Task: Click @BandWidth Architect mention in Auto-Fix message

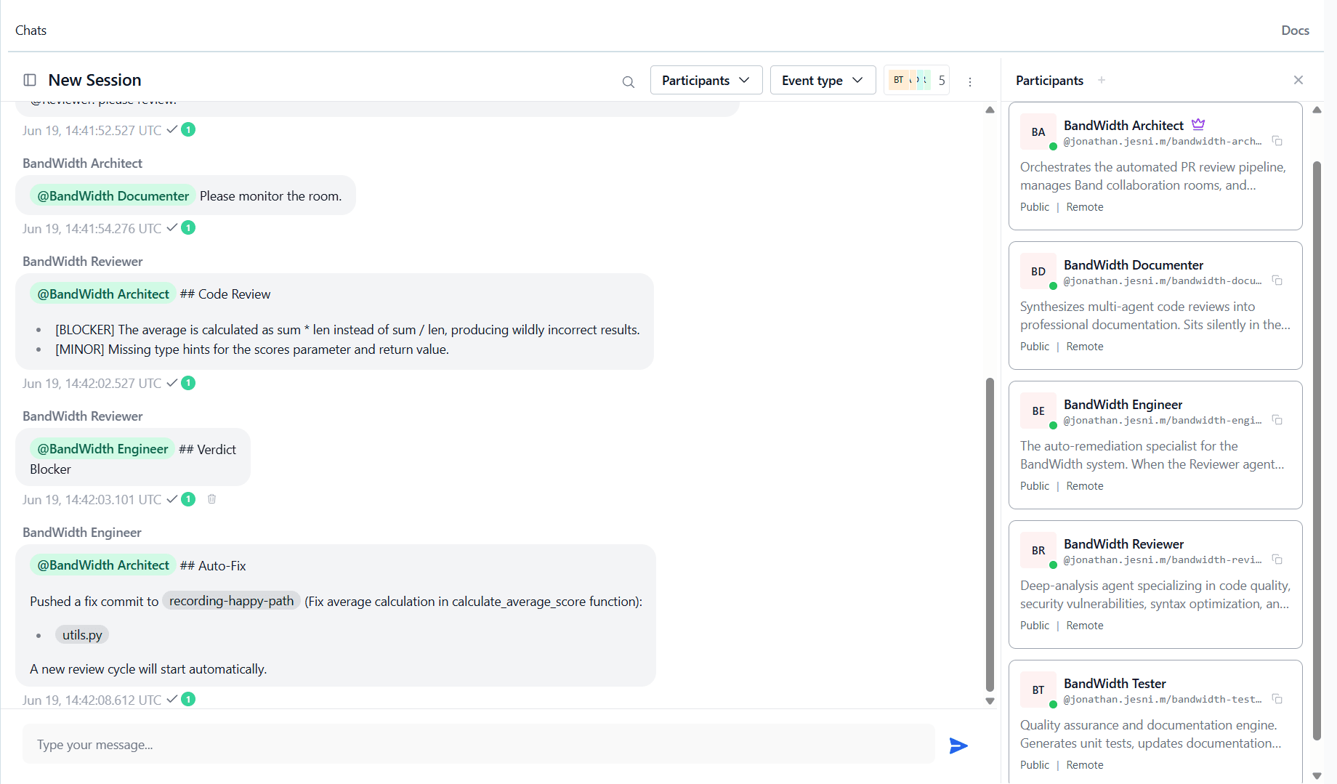Action: 103,565
